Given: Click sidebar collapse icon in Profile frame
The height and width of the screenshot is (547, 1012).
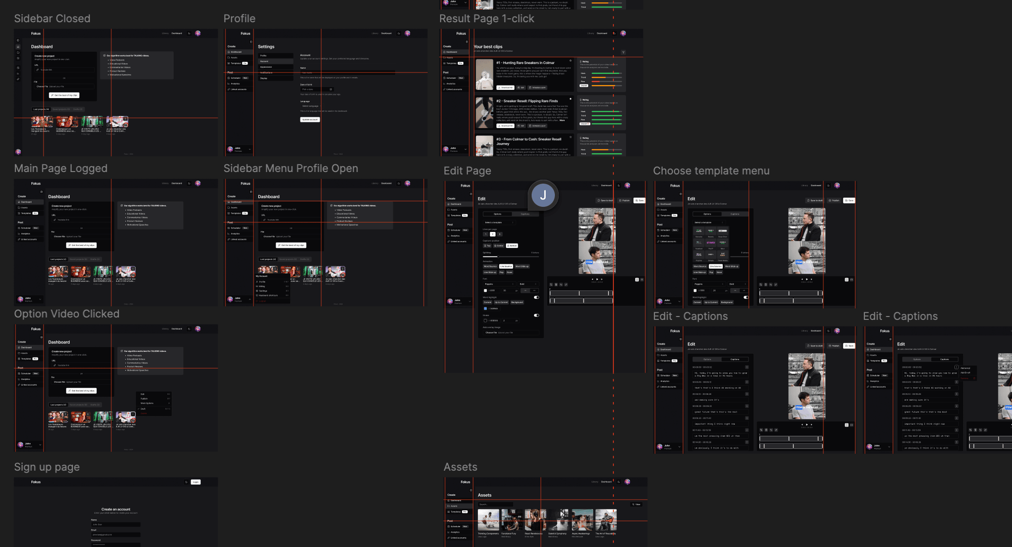Looking at the screenshot, I should [251, 42].
